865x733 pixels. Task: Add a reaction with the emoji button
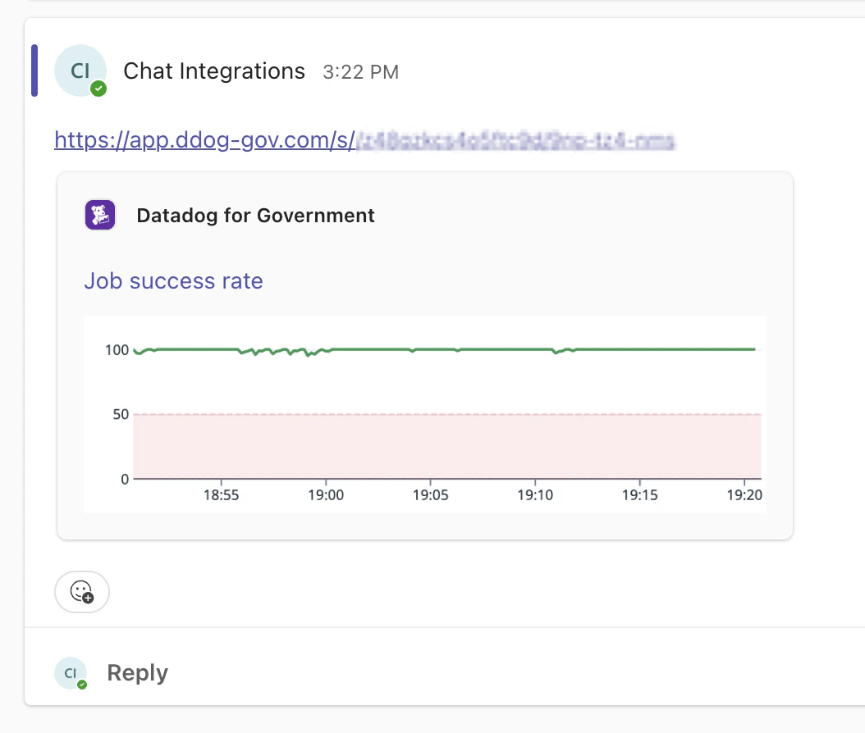[81, 592]
